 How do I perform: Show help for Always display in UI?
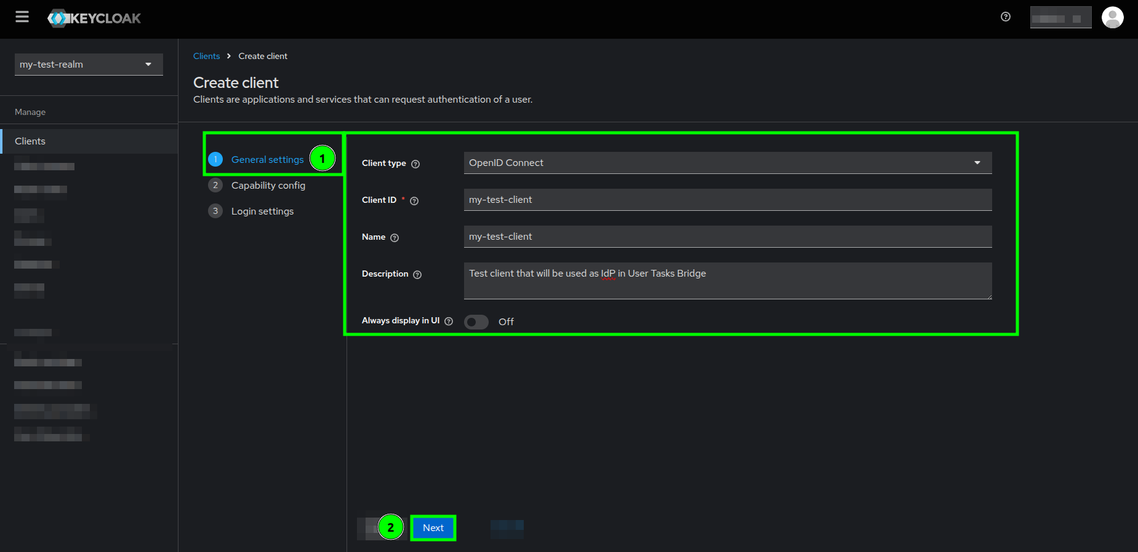point(449,321)
